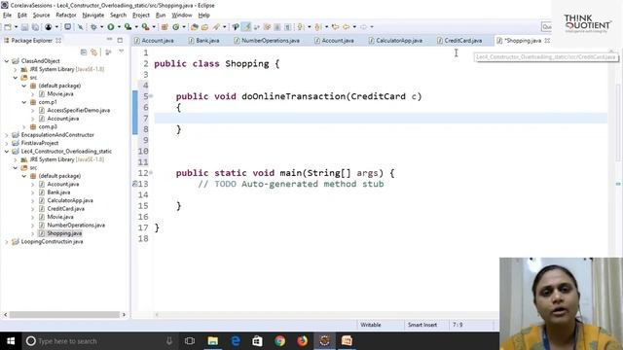
Task: Click the Smart Insert status bar entry
Action: 422,325
